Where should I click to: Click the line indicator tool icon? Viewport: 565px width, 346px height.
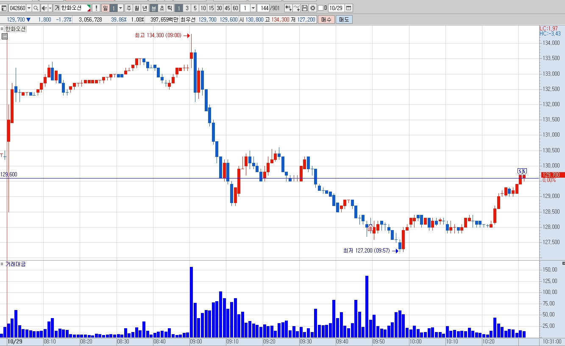pos(297,8)
